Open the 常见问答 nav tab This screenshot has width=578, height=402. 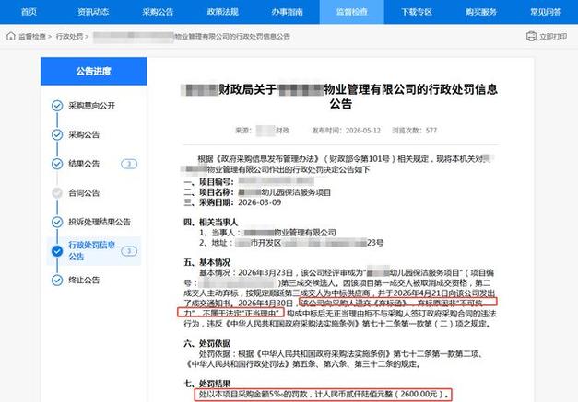(546, 12)
